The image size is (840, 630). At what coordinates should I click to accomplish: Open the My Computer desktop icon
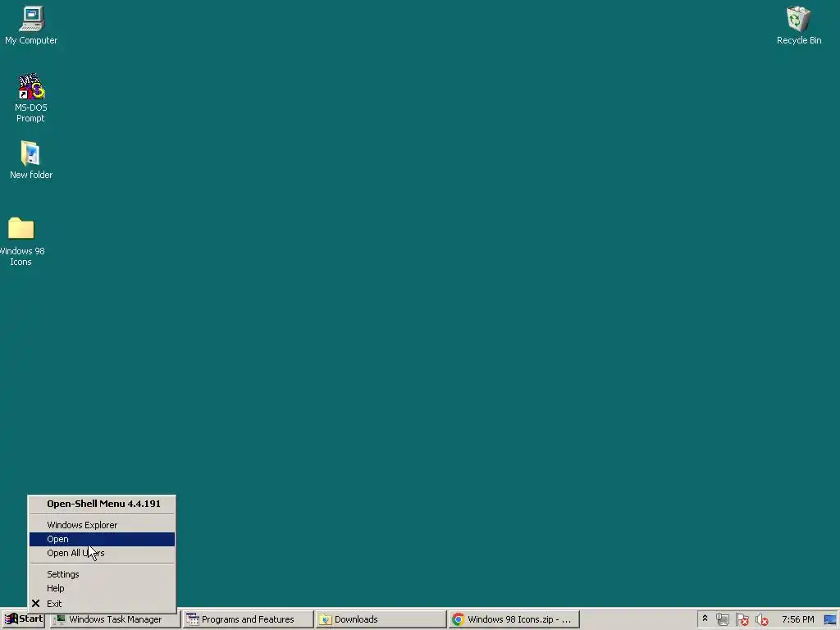click(x=31, y=25)
